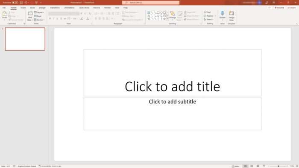Screen dimensions: 299x168
Task: Center align text
Action: coord(100,19)
